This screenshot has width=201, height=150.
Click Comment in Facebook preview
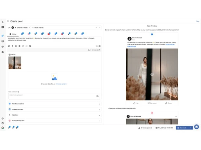click(152, 103)
